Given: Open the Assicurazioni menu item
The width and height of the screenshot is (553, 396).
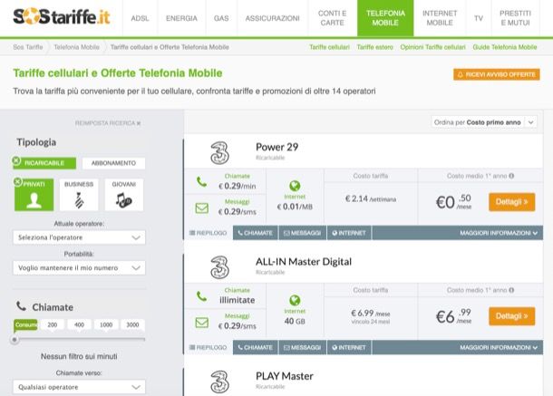Looking at the screenshot, I should point(272,18).
